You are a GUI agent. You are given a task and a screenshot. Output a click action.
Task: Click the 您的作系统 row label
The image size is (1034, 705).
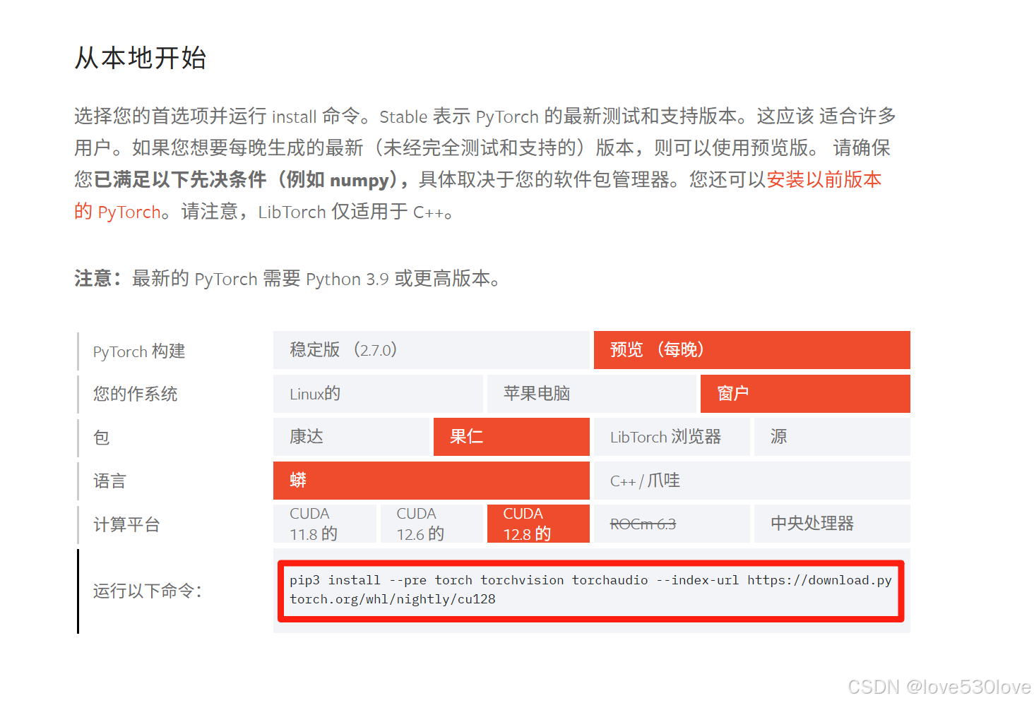click(135, 394)
